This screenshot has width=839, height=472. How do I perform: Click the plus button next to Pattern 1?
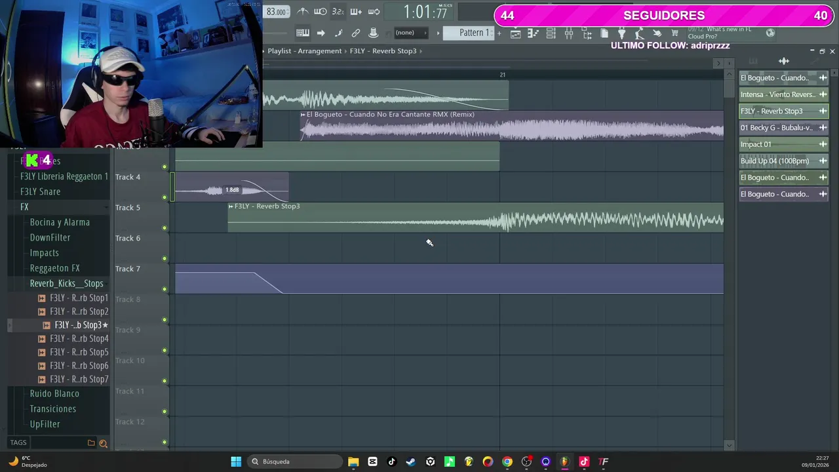[x=498, y=33]
